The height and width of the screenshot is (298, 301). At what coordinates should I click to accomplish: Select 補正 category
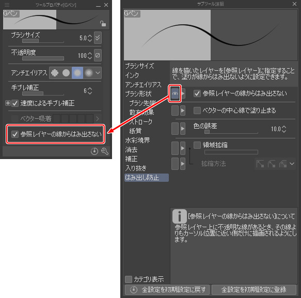coord(131,159)
